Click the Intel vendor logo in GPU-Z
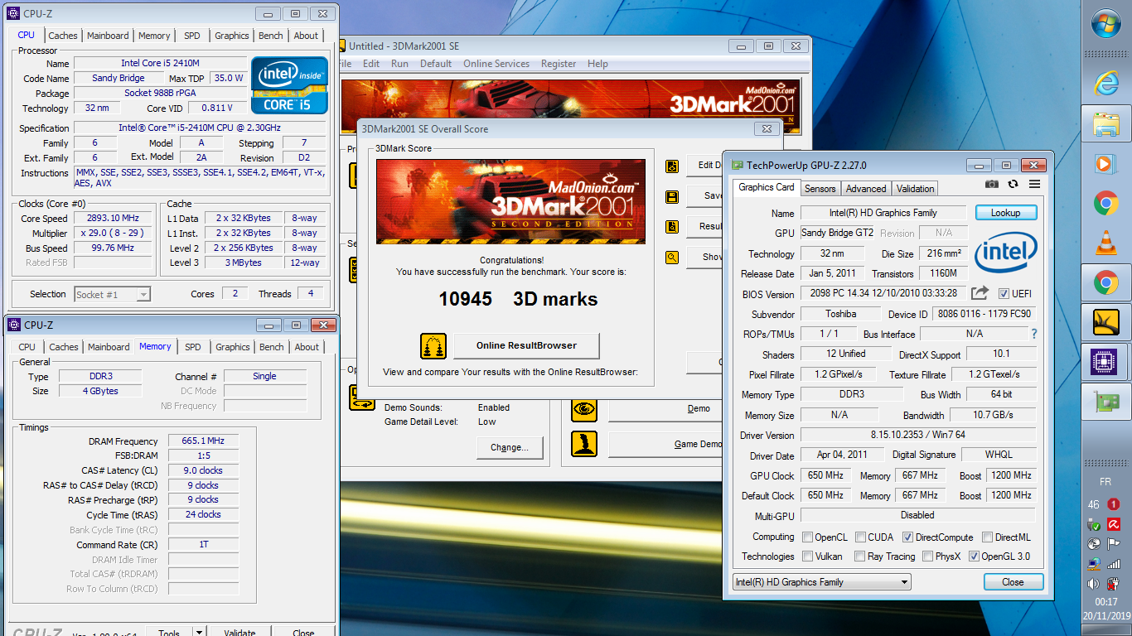Viewport: 1132px width, 636px height. click(1005, 253)
